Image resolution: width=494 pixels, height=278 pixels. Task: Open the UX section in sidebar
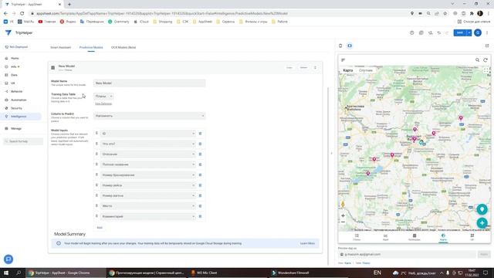[13, 83]
